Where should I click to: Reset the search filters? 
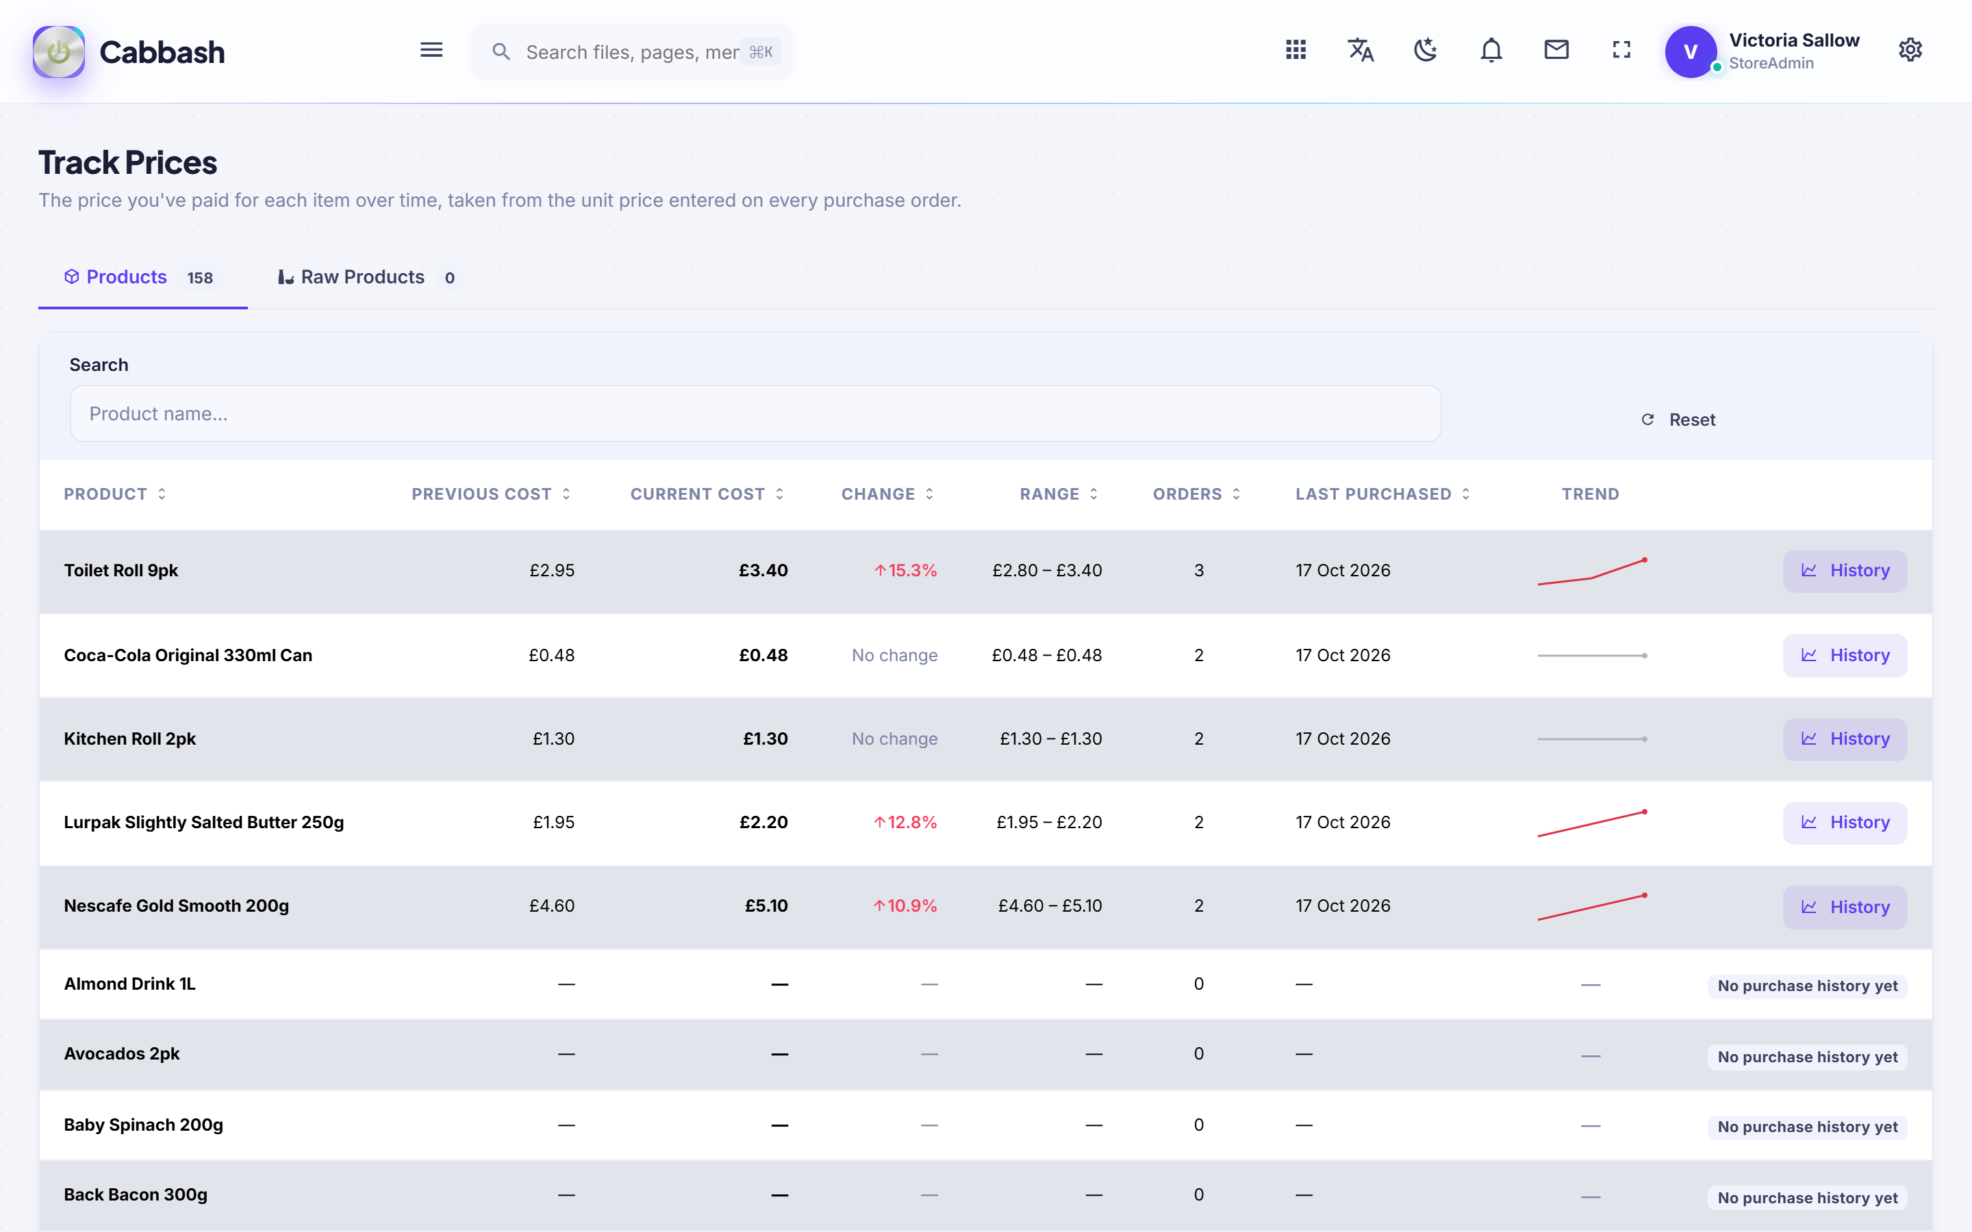[1678, 420]
